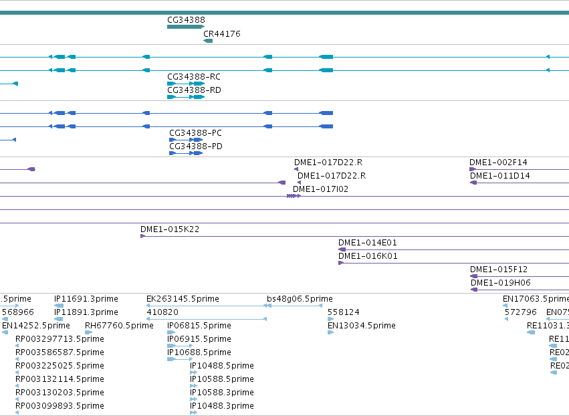Select the 558124 feature label

click(x=343, y=312)
